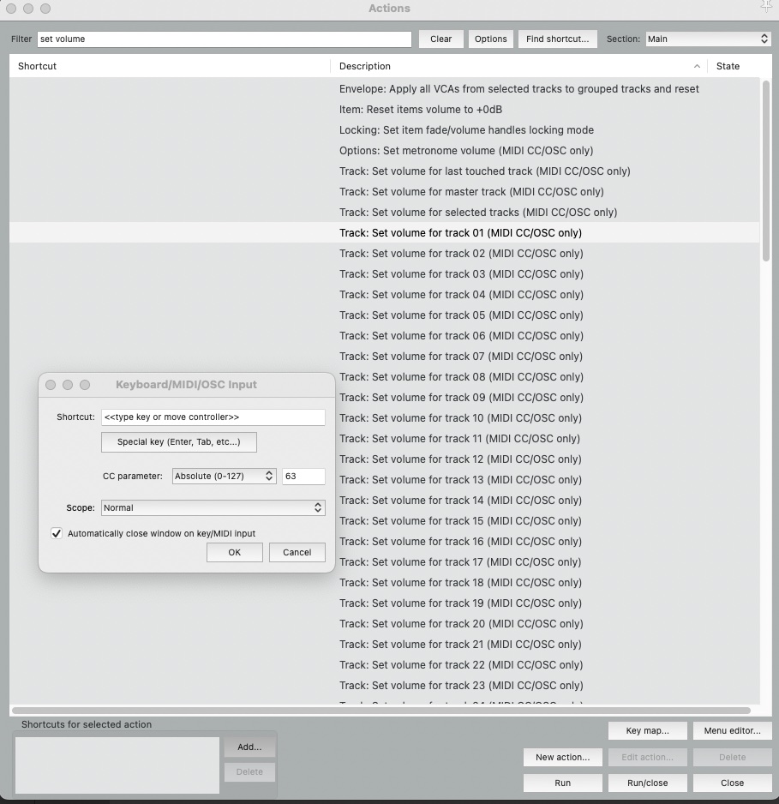
Task: Click the CC parameter value field showing 63
Action: pyautogui.click(x=303, y=476)
